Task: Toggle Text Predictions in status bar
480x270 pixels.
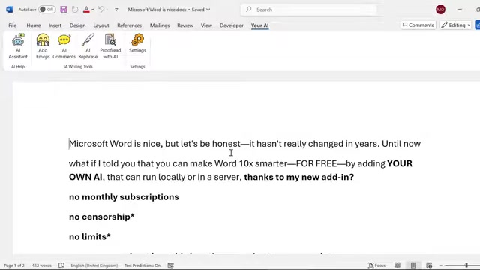Action: (x=142, y=265)
